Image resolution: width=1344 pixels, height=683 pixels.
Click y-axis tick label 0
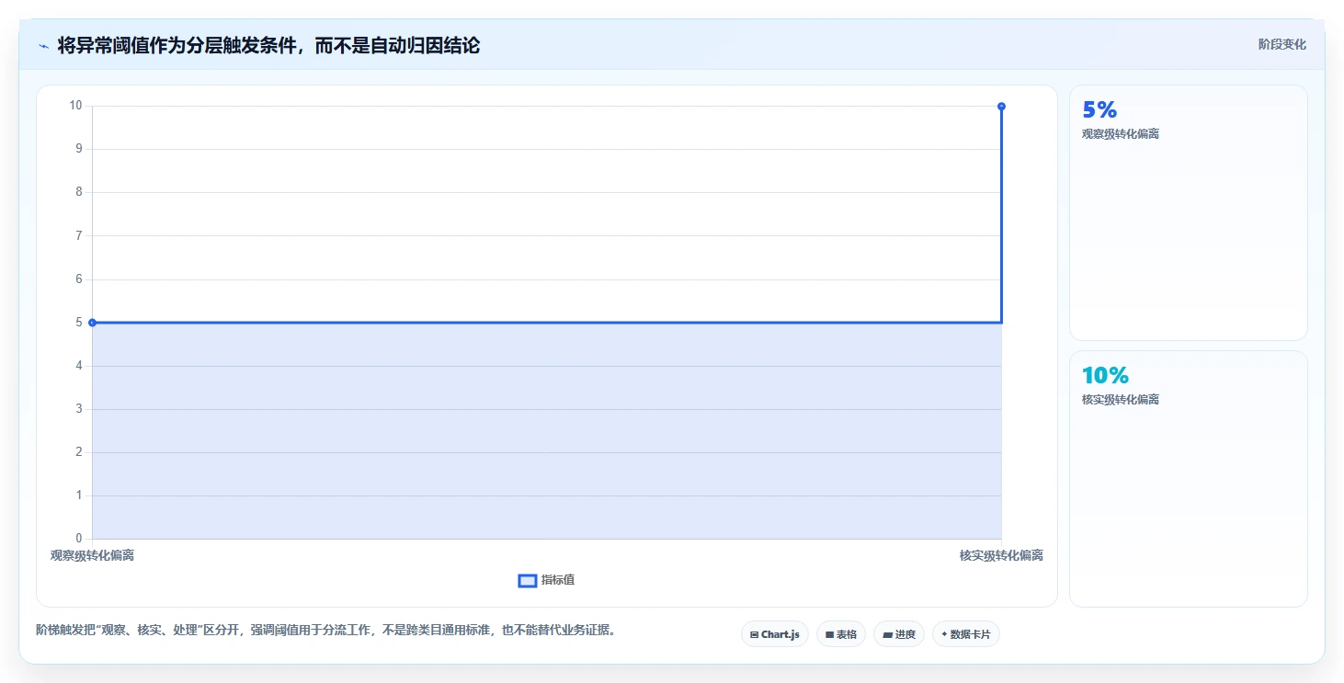tap(78, 539)
